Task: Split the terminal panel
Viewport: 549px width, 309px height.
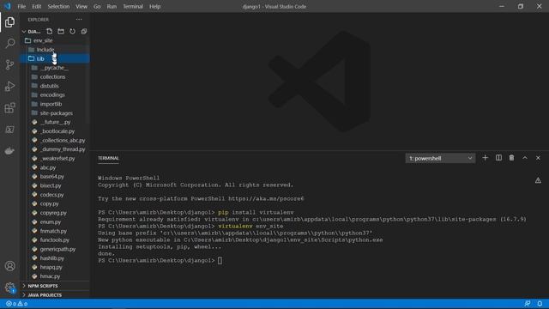Action: point(498,158)
